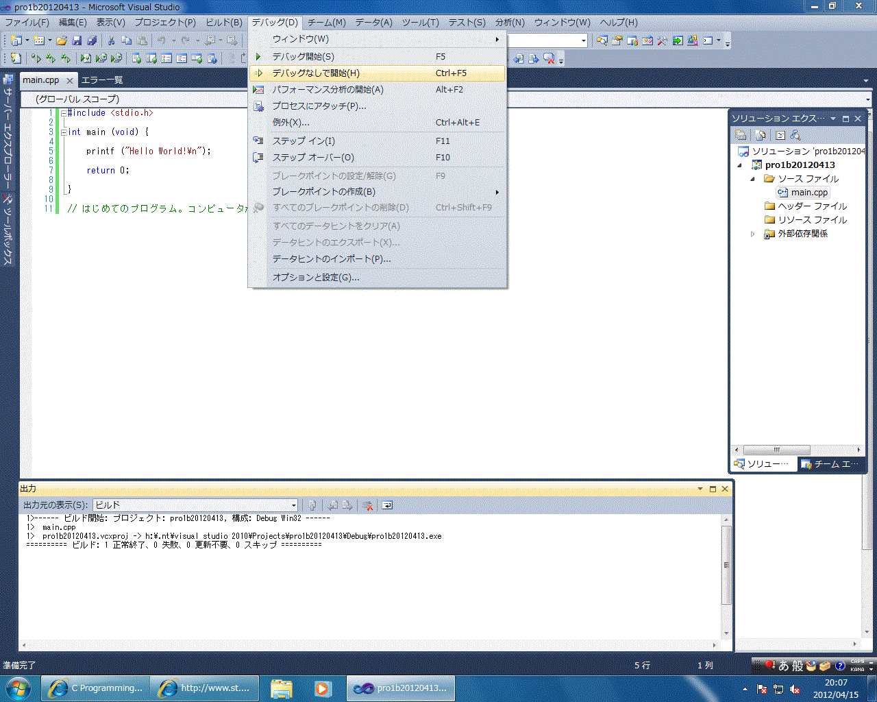
Task: Expand ブレークポイントの作成(B) submenu
Action: coord(378,192)
